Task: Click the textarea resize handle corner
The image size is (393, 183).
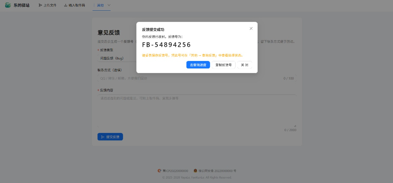Action: coord(295,126)
